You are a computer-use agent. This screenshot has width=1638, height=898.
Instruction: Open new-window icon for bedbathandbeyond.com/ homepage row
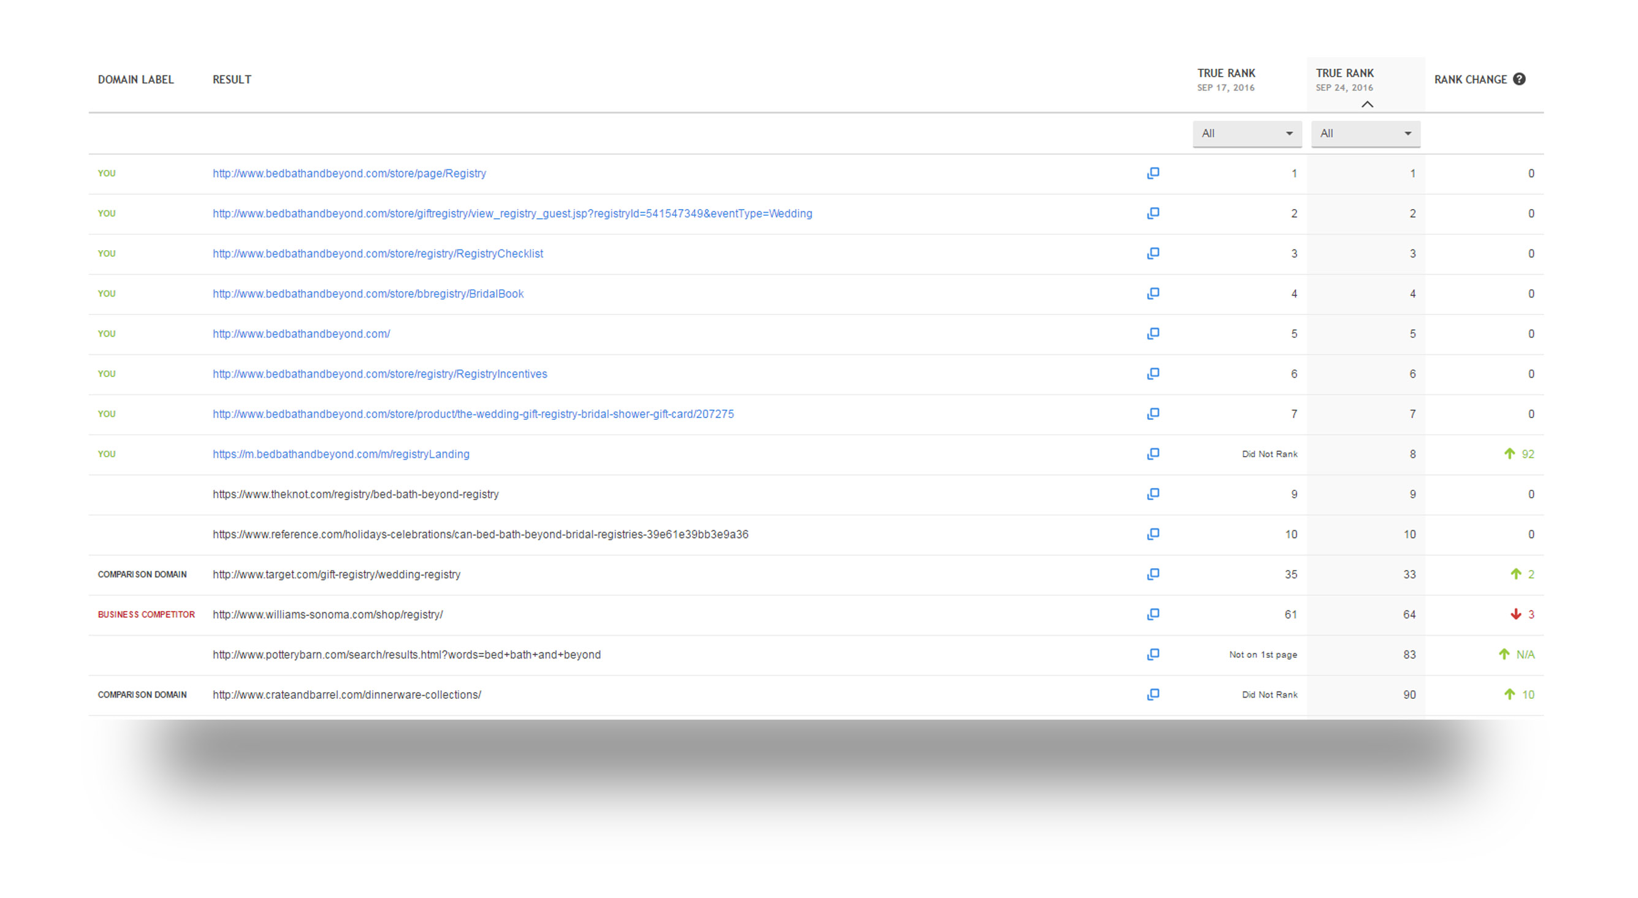(1153, 333)
